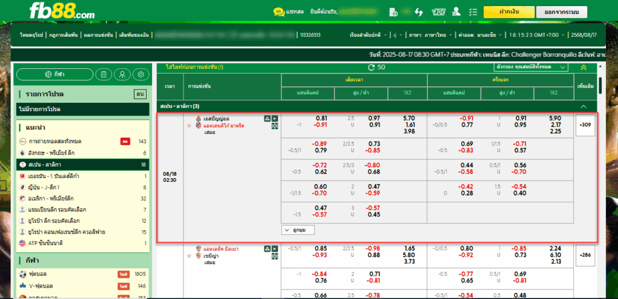The width and height of the screenshot is (618, 299).
Task: Open the 10X promotion ticket icon
Action: point(438,12)
